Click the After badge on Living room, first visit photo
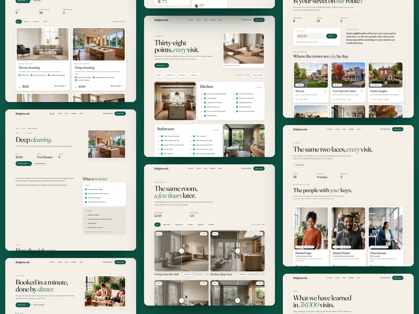The image size is (419, 314). coord(203,234)
